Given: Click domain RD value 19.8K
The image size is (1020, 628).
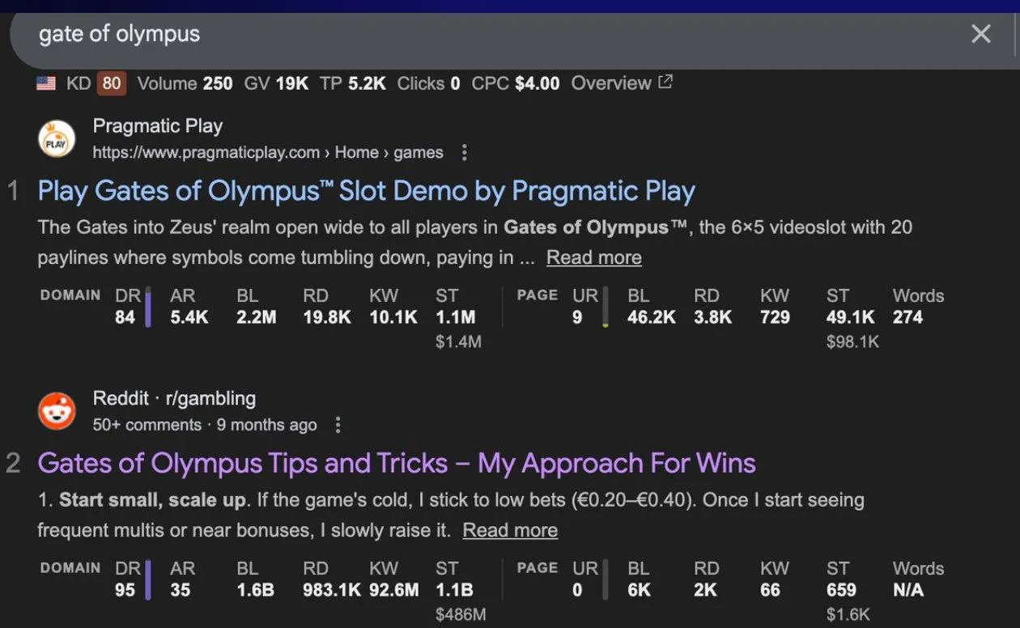Looking at the screenshot, I should click(x=327, y=317).
